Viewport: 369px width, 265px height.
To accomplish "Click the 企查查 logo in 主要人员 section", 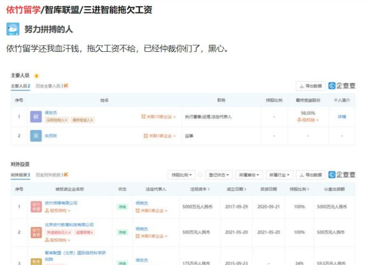I will point(342,86).
